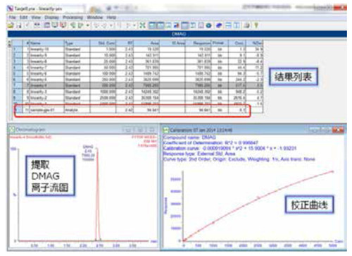352x256 pixels.
Task: Open the dropdown arrow beside the green page icons
Action: (87, 25)
